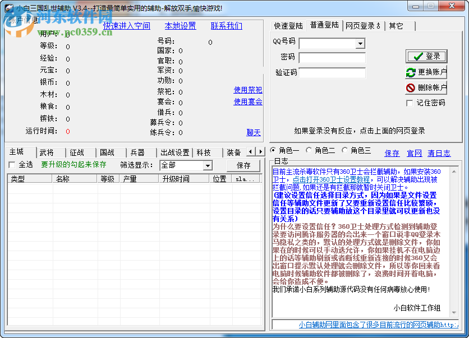Viewport: 469px width, 338px height.
Task: Sort by the 类型 column header
Action: [x=30, y=179]
